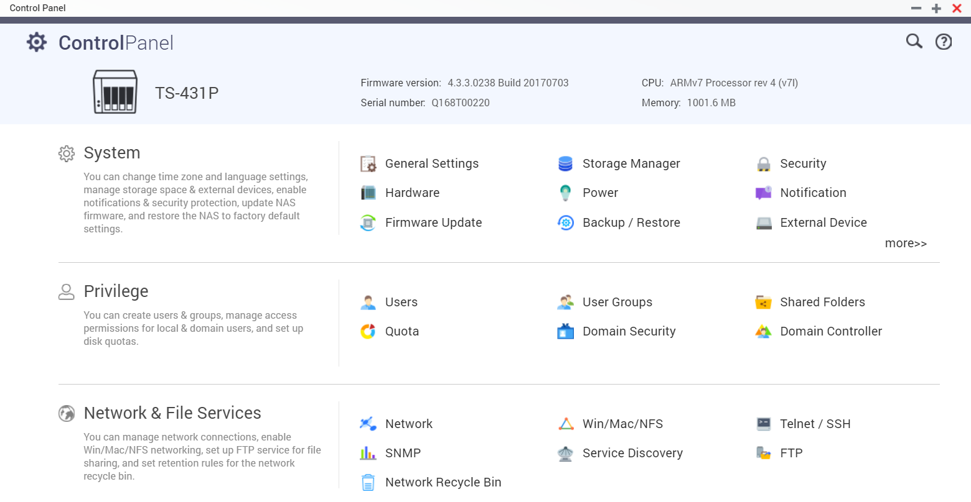Open the Privilege category heading

116,291
